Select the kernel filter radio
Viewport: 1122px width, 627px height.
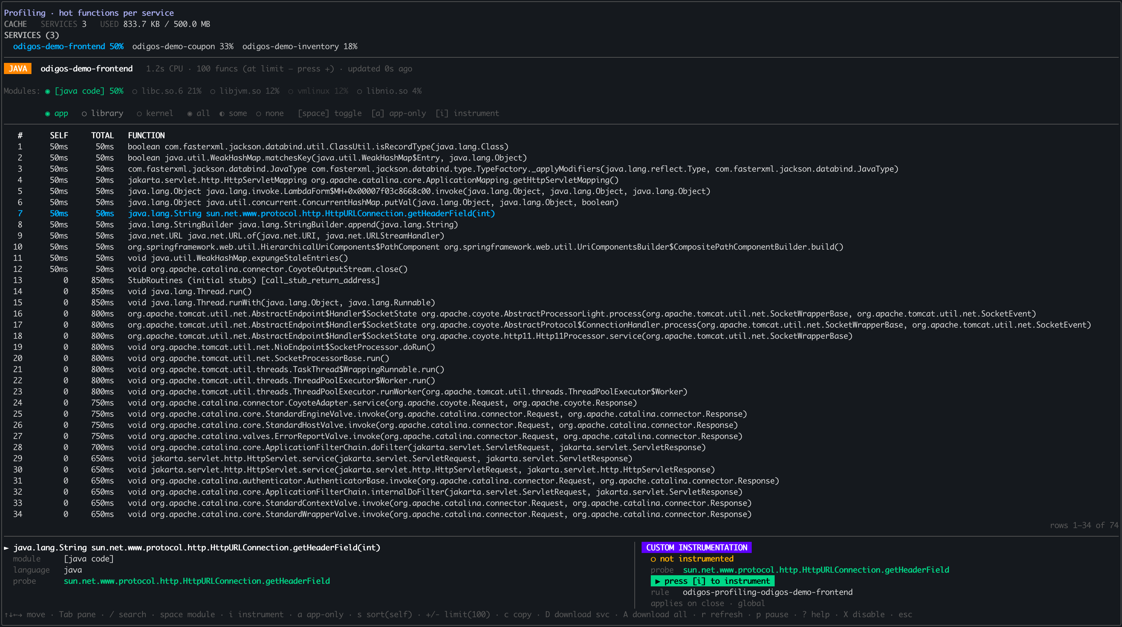point(155,113)
